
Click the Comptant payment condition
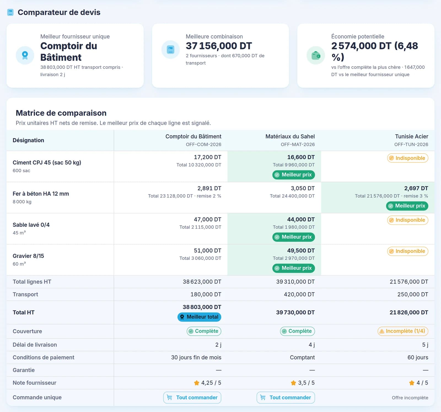click(302, 358)
